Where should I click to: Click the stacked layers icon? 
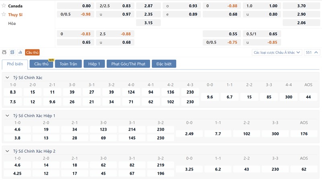point(12,52)
